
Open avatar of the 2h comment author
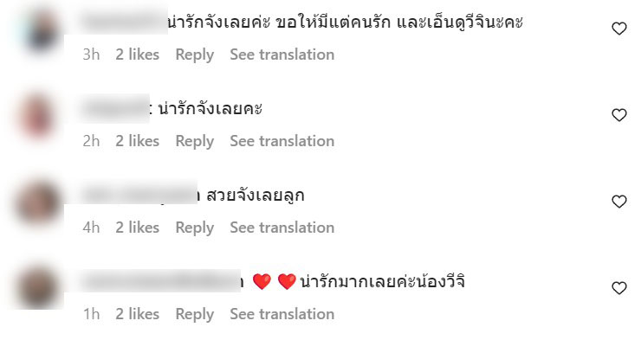pyautogui.click(x=38, y=118)
